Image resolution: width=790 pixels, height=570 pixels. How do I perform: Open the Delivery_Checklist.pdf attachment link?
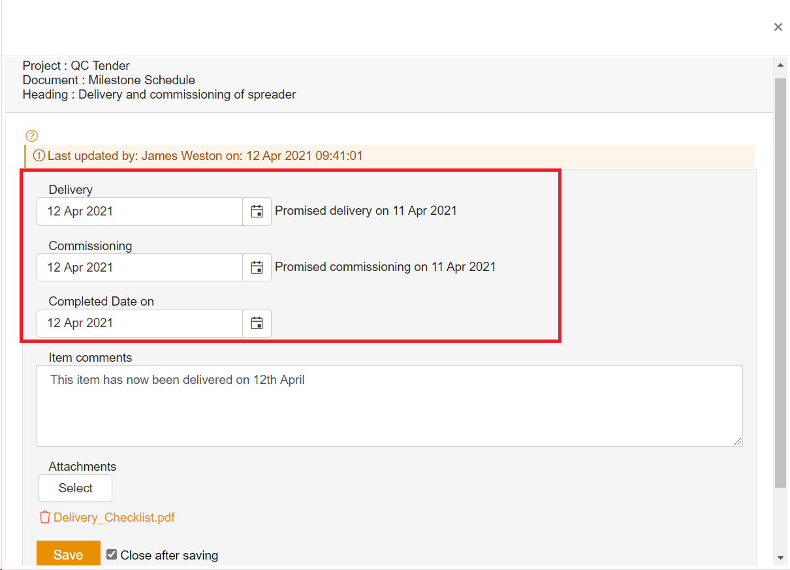click(x=114, y=518)
